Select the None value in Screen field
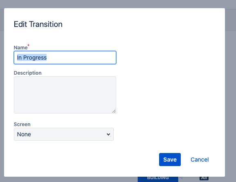 tap(24, 134)
